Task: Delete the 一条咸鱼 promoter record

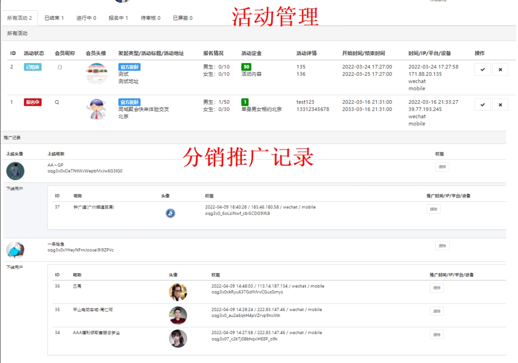Action: (442, 245)
